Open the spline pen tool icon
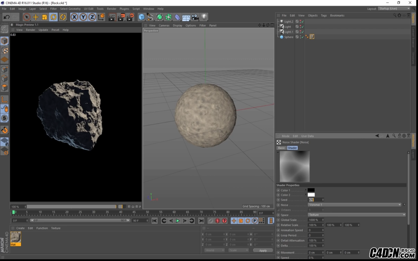Screen dimensions: 418x261 coord(150,17)
